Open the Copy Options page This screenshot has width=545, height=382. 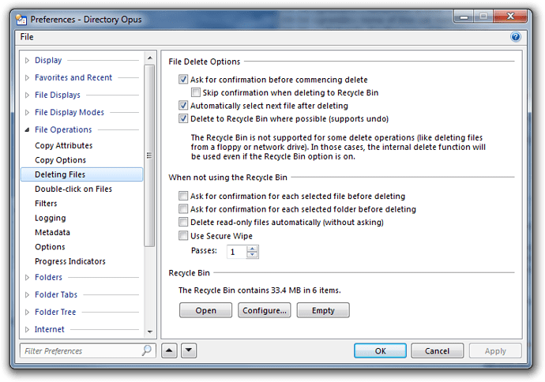point(61,160)
